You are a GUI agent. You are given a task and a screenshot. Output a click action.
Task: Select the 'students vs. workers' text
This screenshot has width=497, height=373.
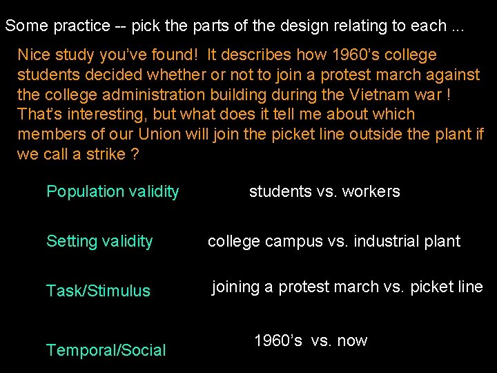(x=324, y=191)
